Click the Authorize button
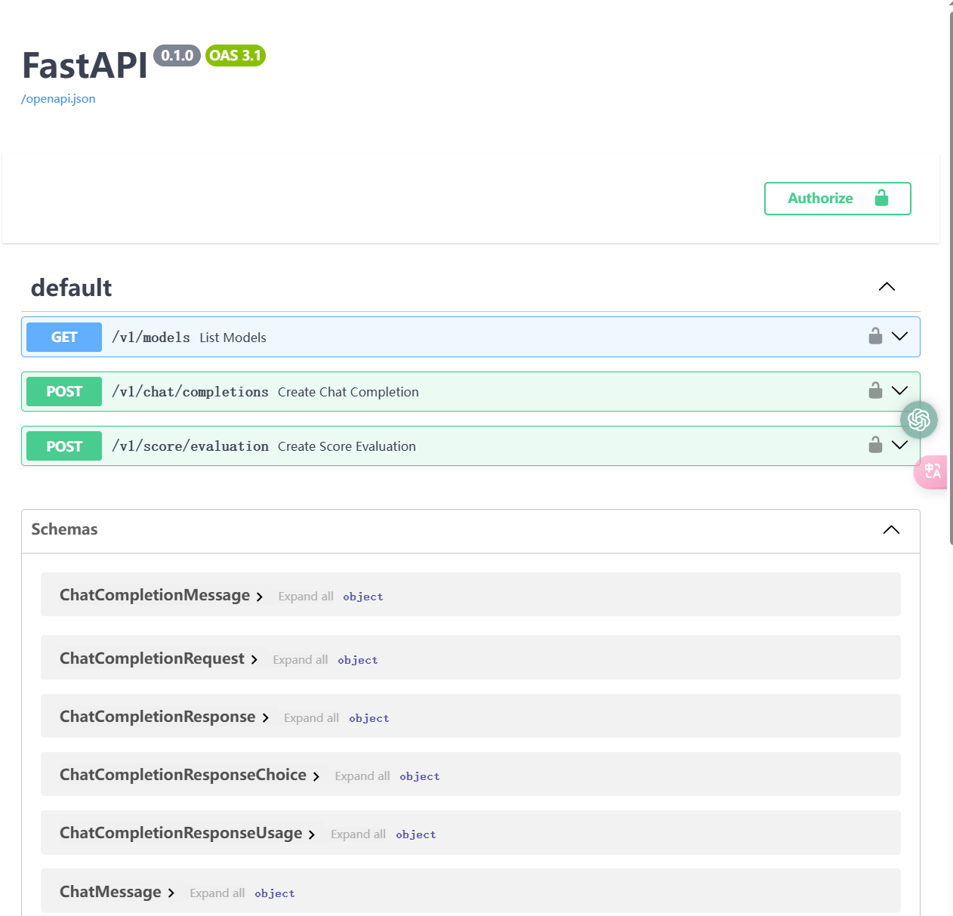Viewport: 953px width, 916px height. pyautogui.click(x=837, y=199)
